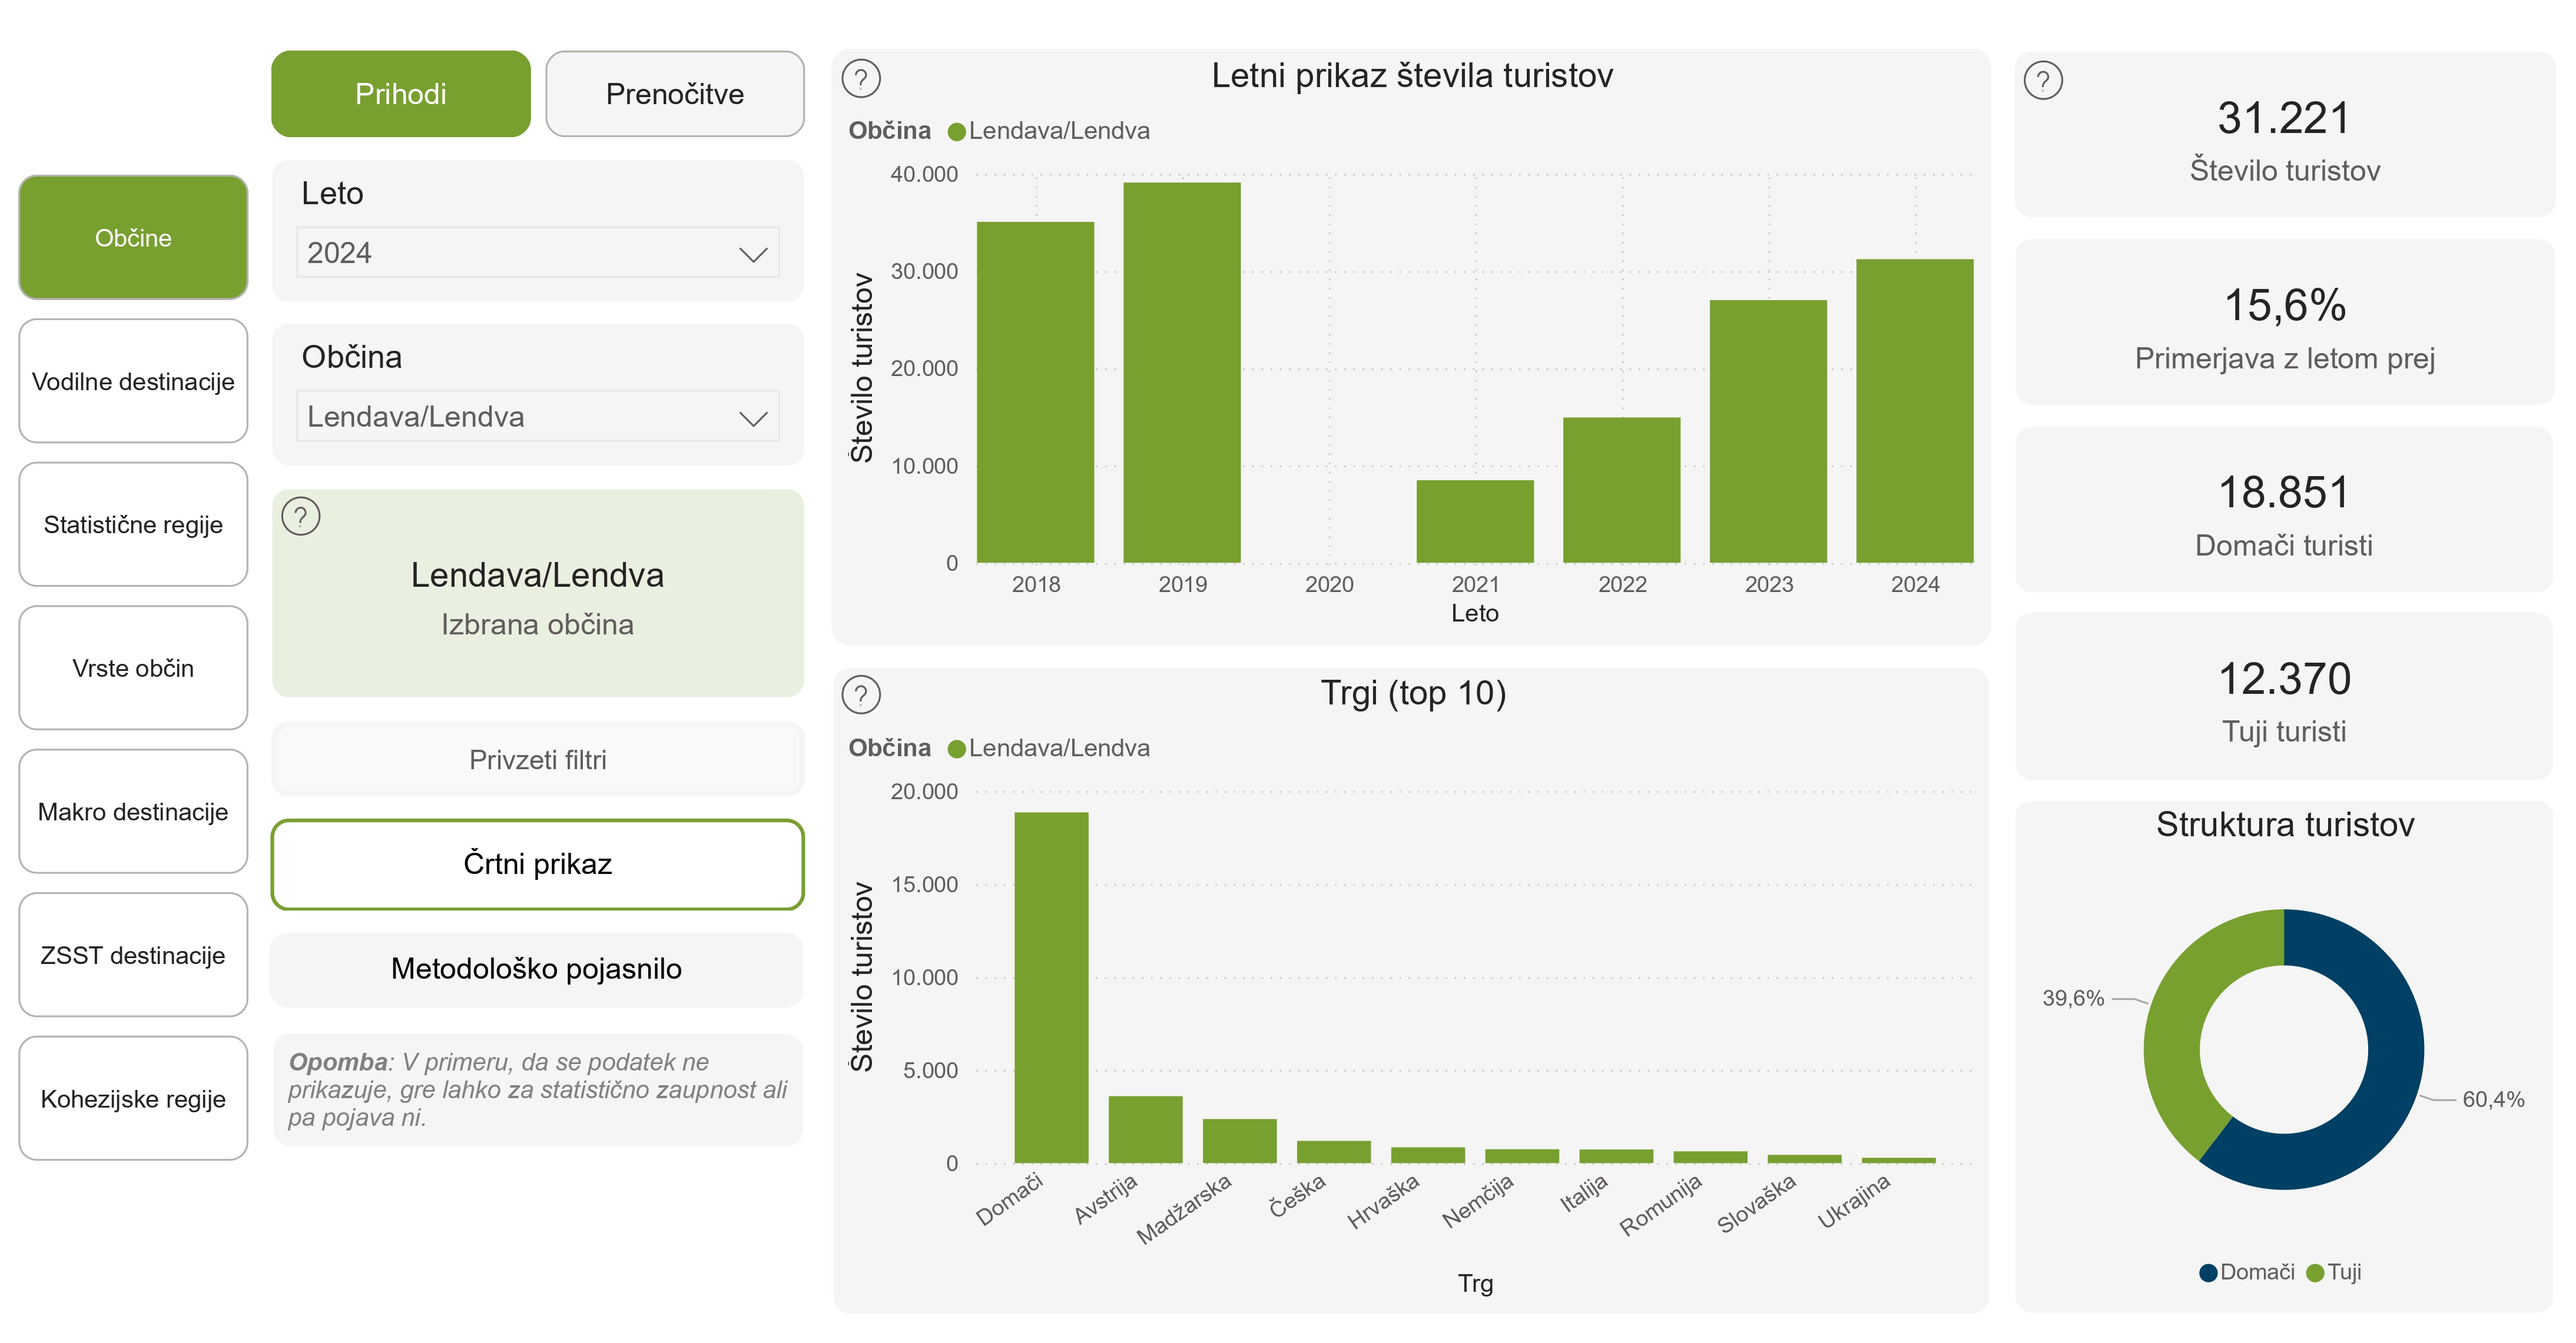Click help icon on Trgi top 10 chart
This screenshot has height=1343, width=2576.
tap(860, 694)
